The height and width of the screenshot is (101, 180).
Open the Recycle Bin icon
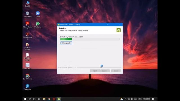click(28, 14)
